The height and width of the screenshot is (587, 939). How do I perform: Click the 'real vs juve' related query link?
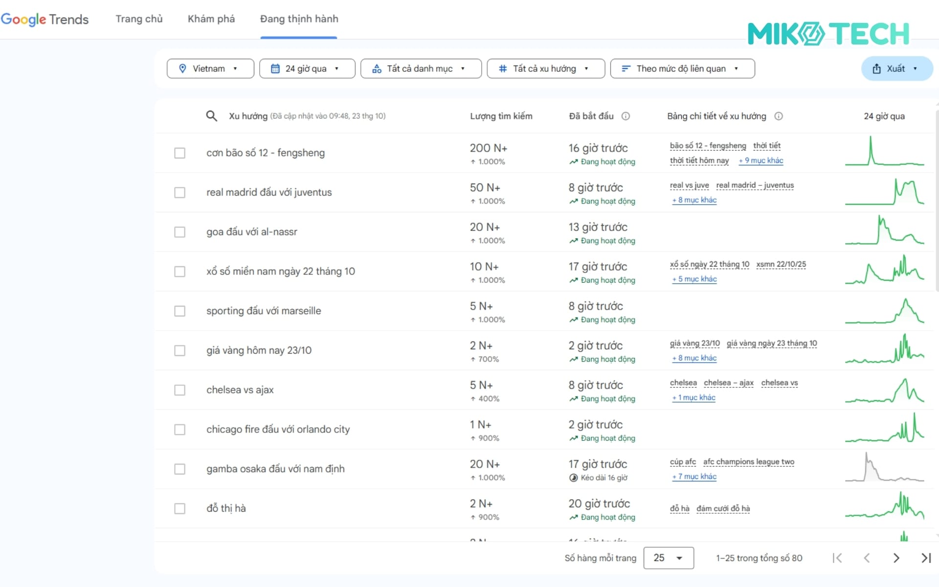tap(690, 185)
